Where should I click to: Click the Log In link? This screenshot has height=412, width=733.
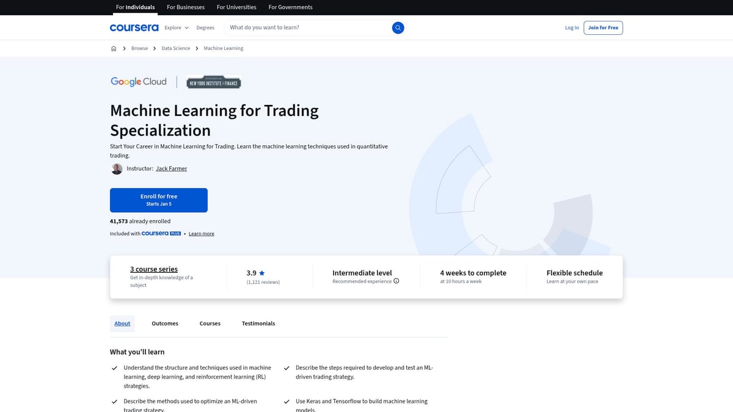point(572,27)
